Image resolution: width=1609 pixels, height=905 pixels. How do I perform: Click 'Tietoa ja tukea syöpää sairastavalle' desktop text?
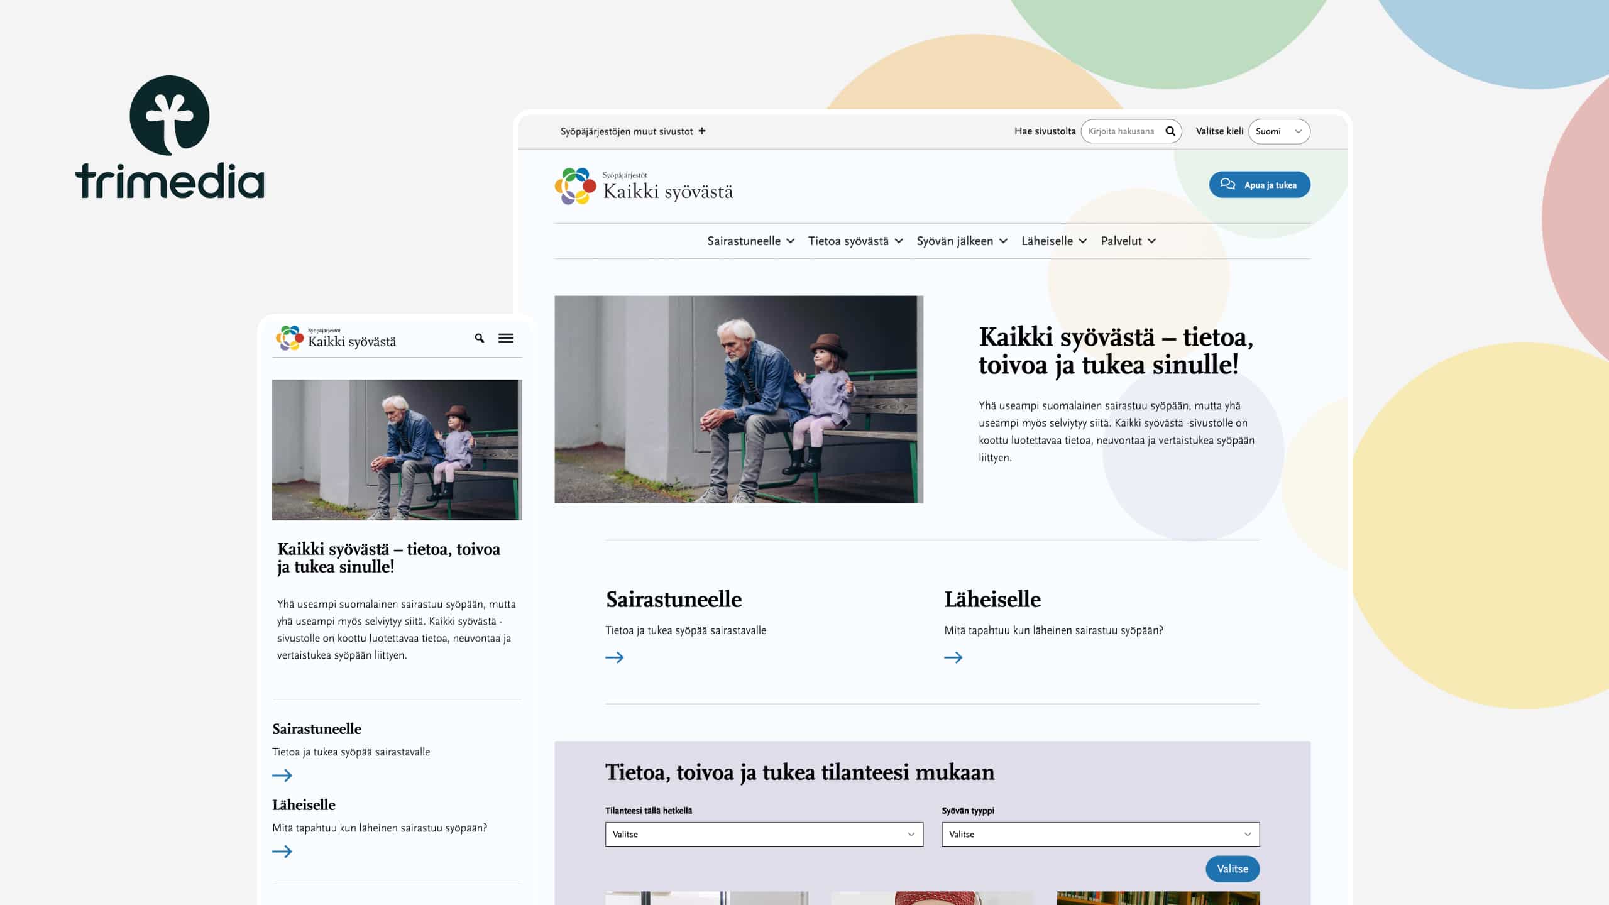(686, 630)
